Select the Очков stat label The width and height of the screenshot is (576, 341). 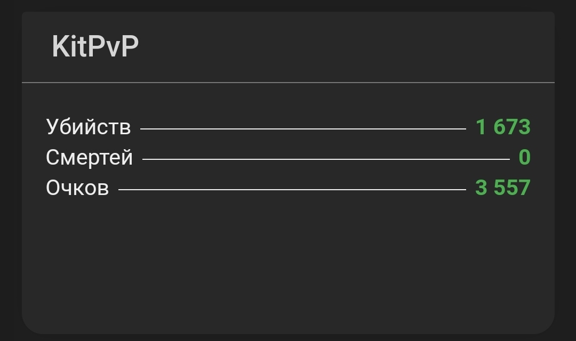[77, 188]
